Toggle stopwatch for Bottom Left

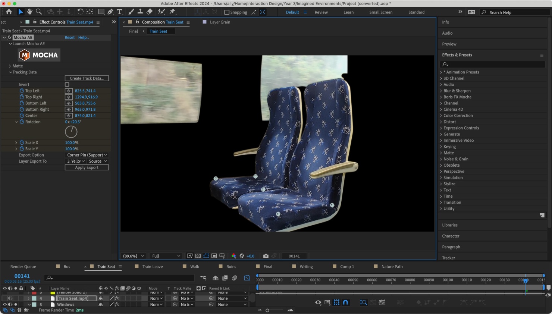click(22, 103)
